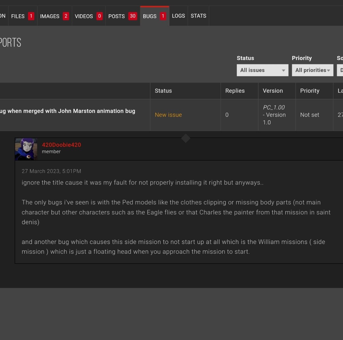Open the 'All priorities' dropdown
343x340 pixels.
(312, 70)
